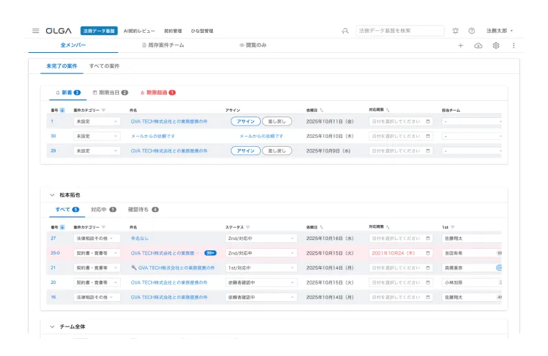Open 件名なし case link
This screenshot has height=356, width=548.
coord(139,239)
